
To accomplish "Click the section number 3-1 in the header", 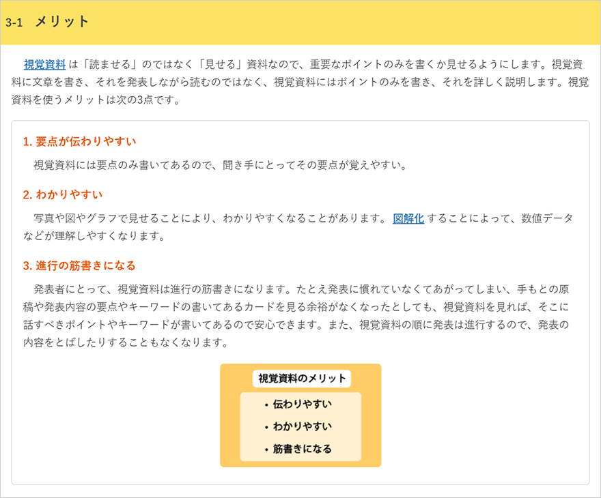I will tap(14, 22).
